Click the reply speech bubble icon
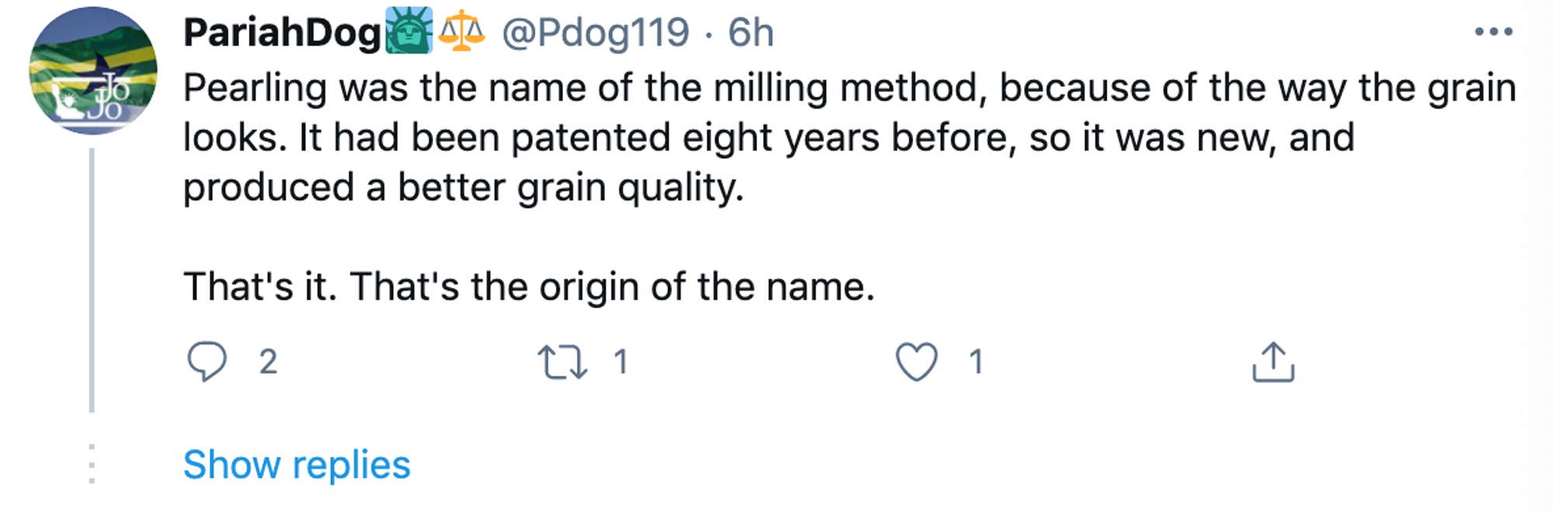 click(x=207, y=361)
